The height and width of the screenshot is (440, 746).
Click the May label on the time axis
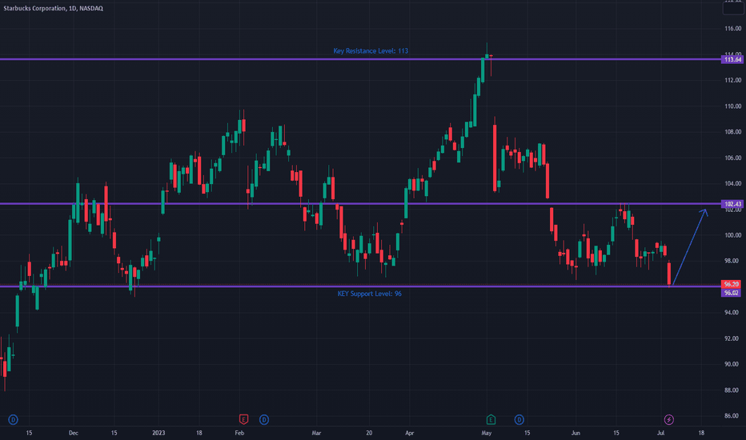pyautogui.click(x=486, y=433)
